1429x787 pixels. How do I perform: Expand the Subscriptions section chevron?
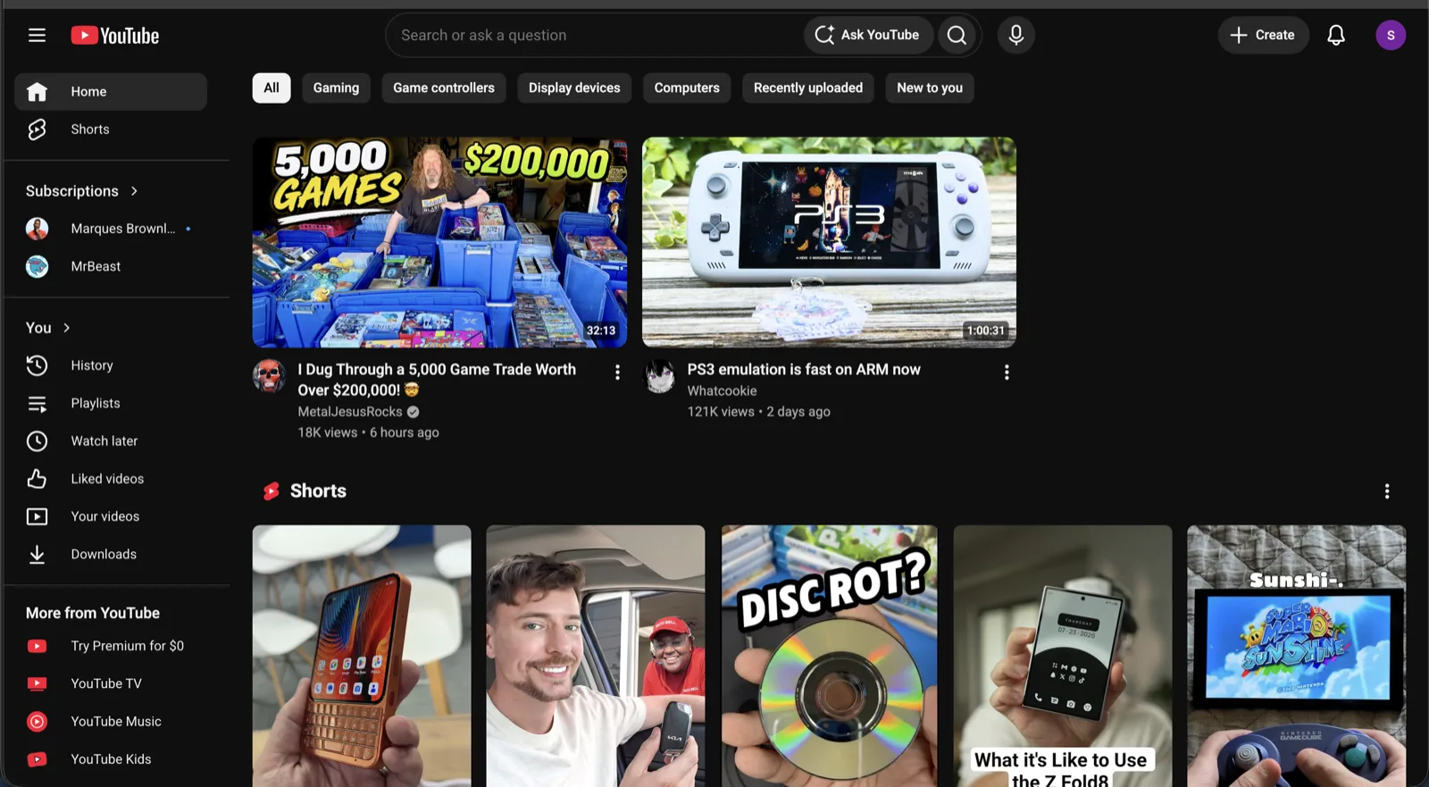[x=134, y=191]
